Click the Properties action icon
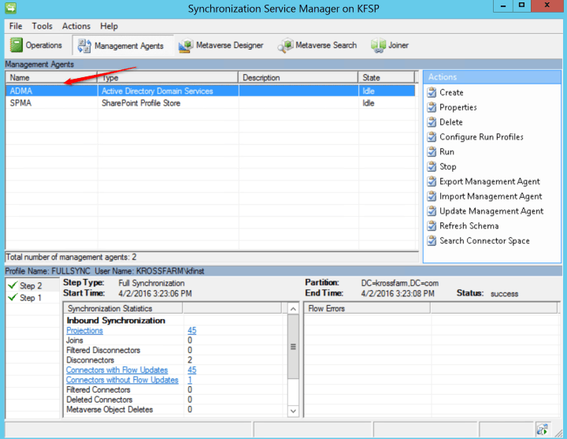Viewport: 567px width, 439px height. pos(432,107)
